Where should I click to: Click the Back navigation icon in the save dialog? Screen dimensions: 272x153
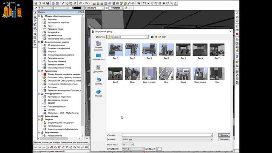(152, 37)
